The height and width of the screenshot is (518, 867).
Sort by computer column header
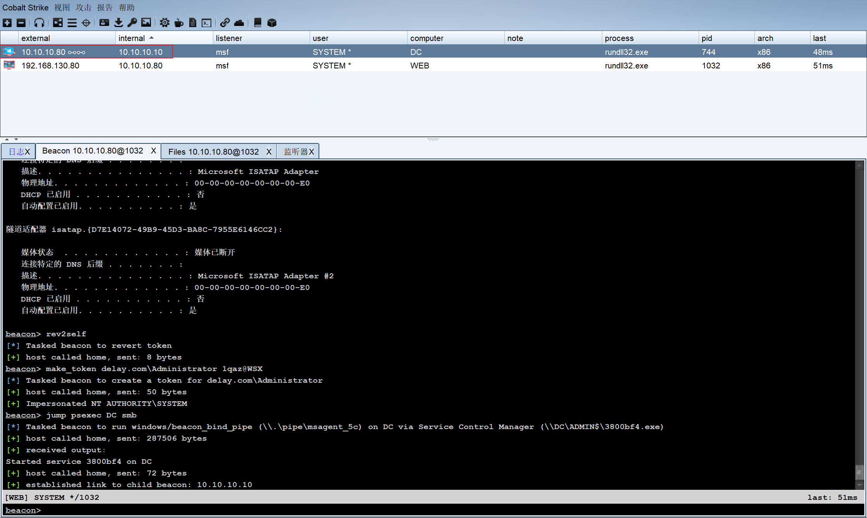coord(456,38)
